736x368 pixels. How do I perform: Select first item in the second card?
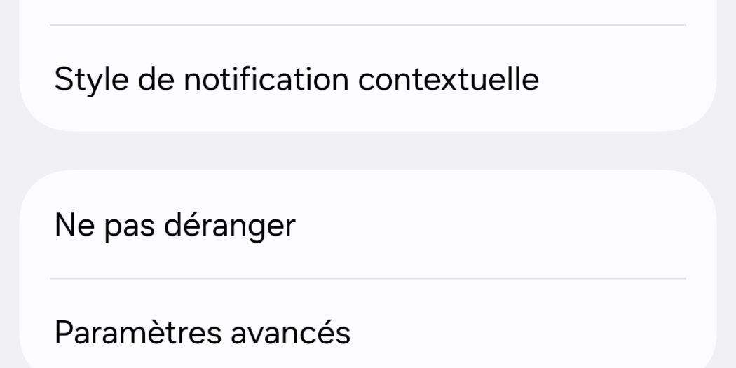pyautogui.click(x=175, y=226)
